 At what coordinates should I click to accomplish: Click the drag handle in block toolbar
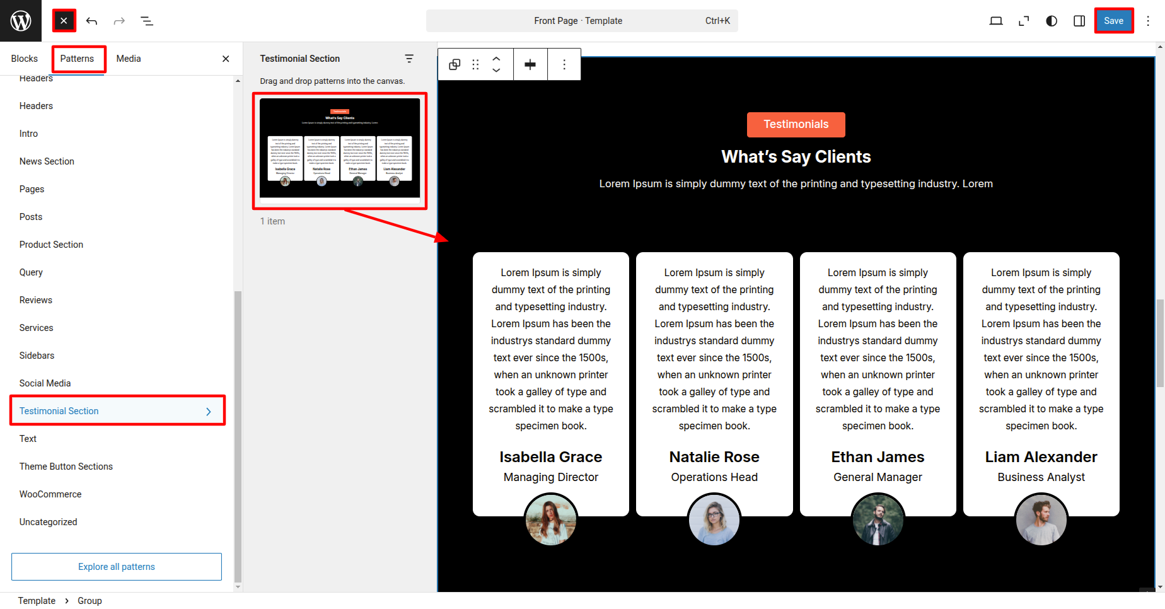click(475, 64)
